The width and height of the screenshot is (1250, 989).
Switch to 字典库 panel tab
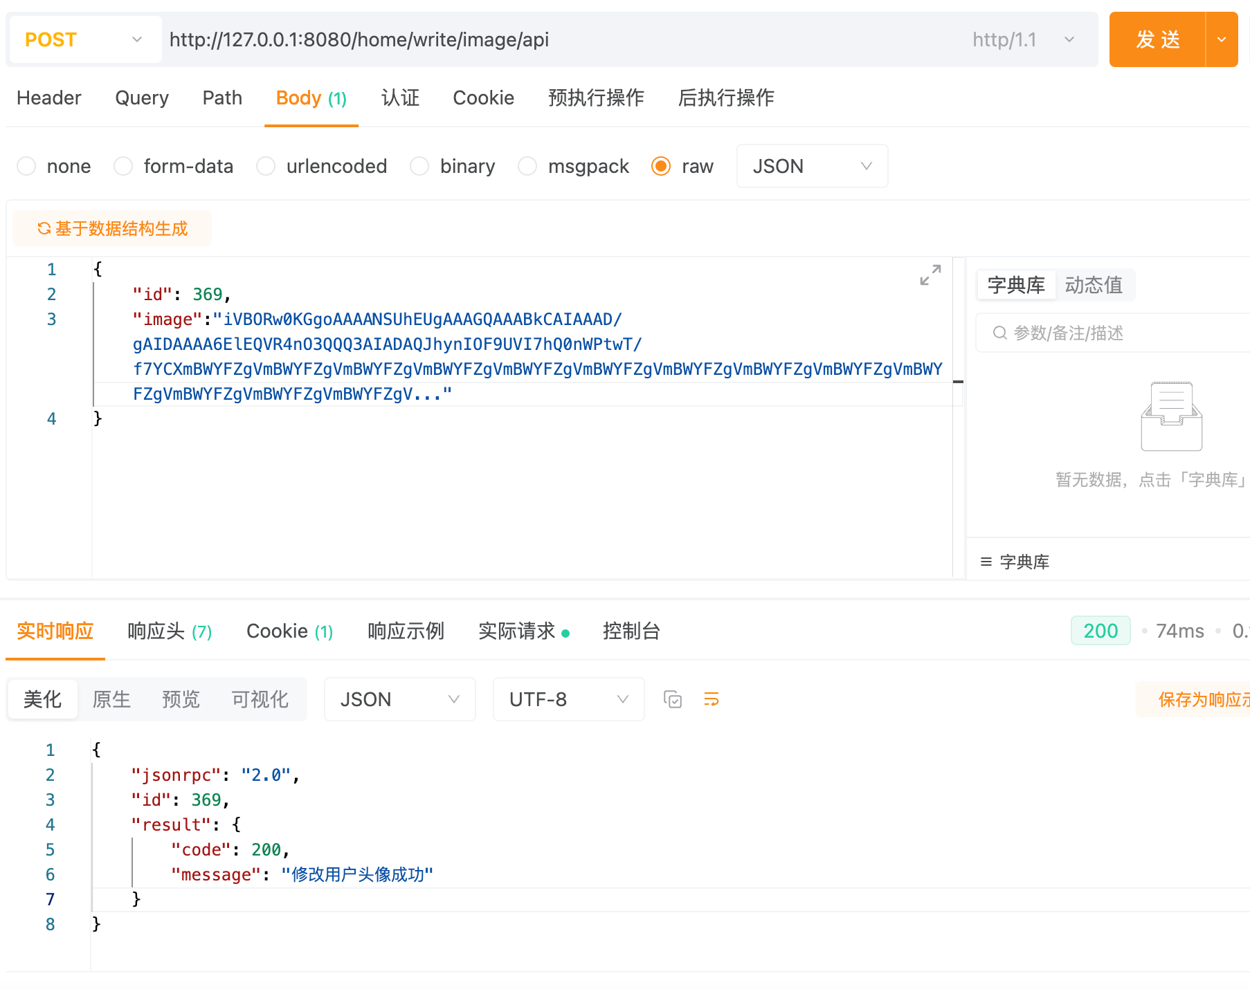coord(1016,285)
